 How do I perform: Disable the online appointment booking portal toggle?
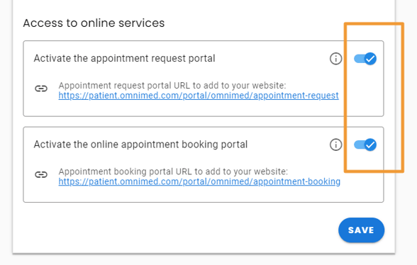(365, 145)
